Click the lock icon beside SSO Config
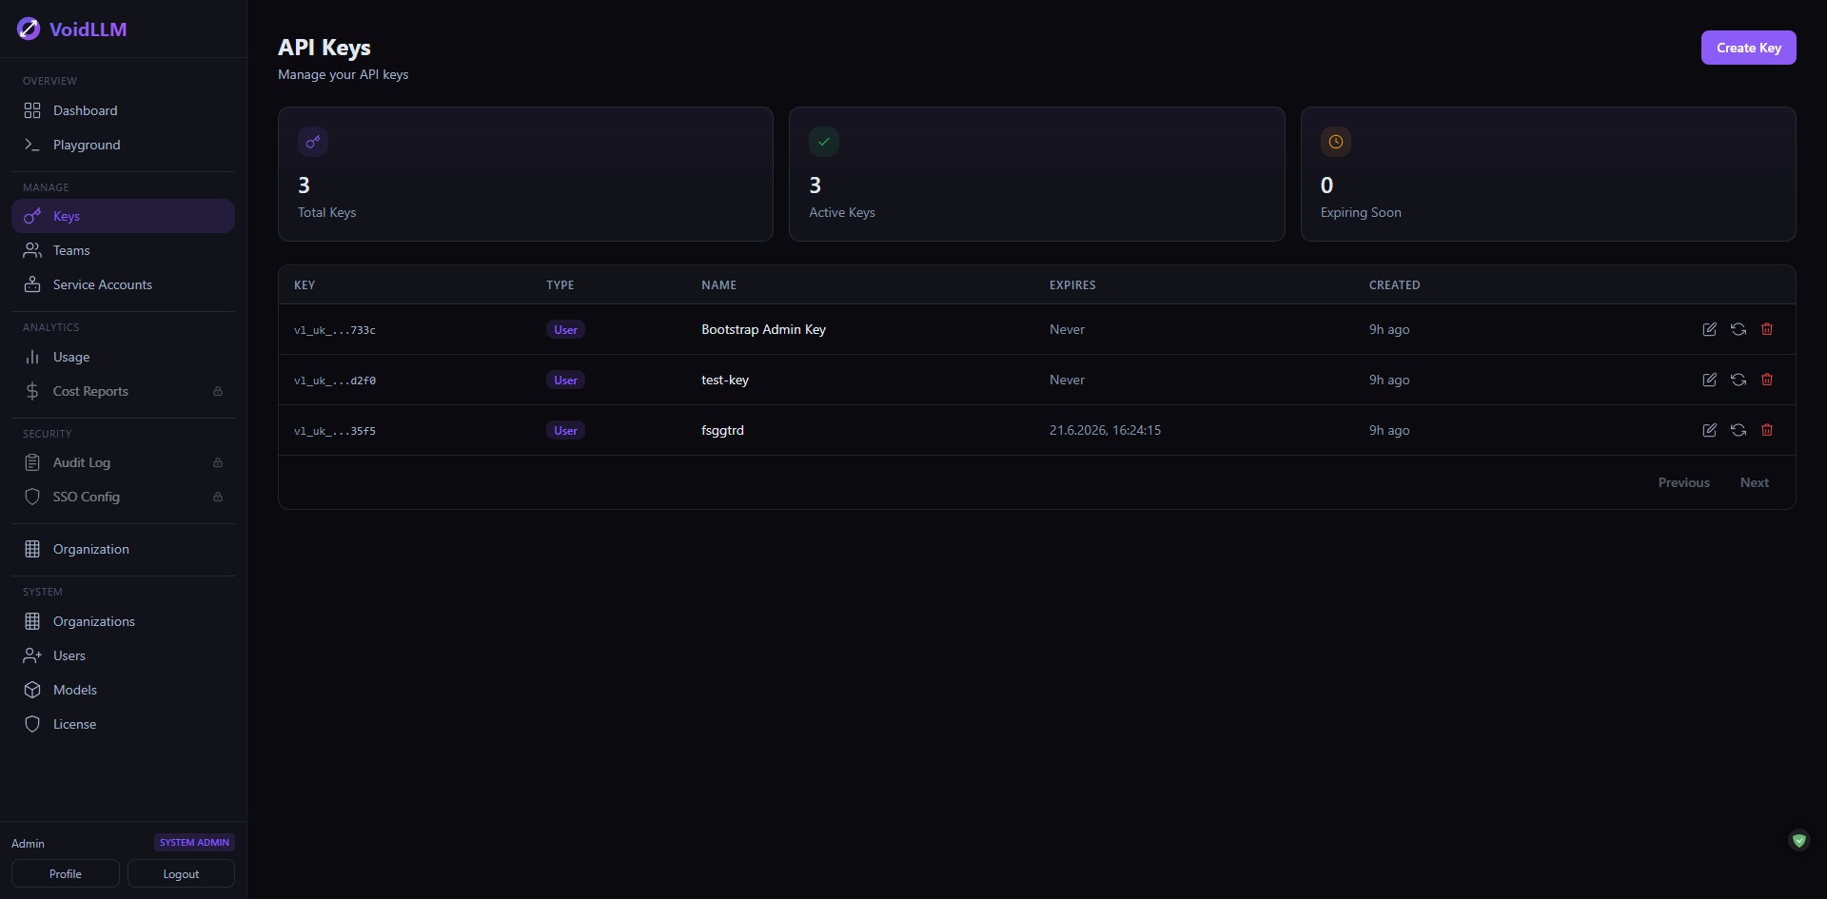The height and width of the screenshot is (899, 1827). coord(218,497)
